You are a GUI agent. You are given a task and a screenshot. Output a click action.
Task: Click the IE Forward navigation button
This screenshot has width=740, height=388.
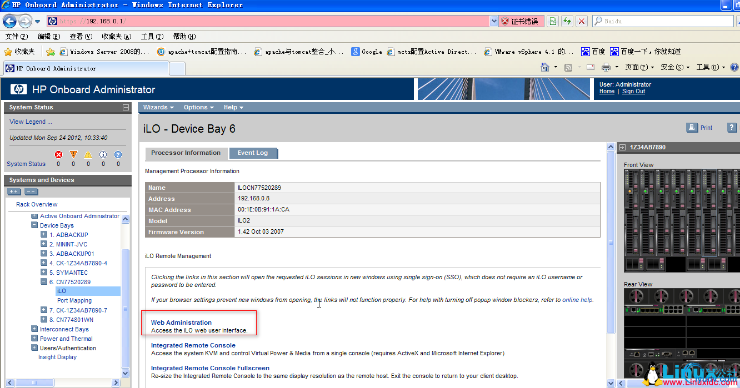25,21
